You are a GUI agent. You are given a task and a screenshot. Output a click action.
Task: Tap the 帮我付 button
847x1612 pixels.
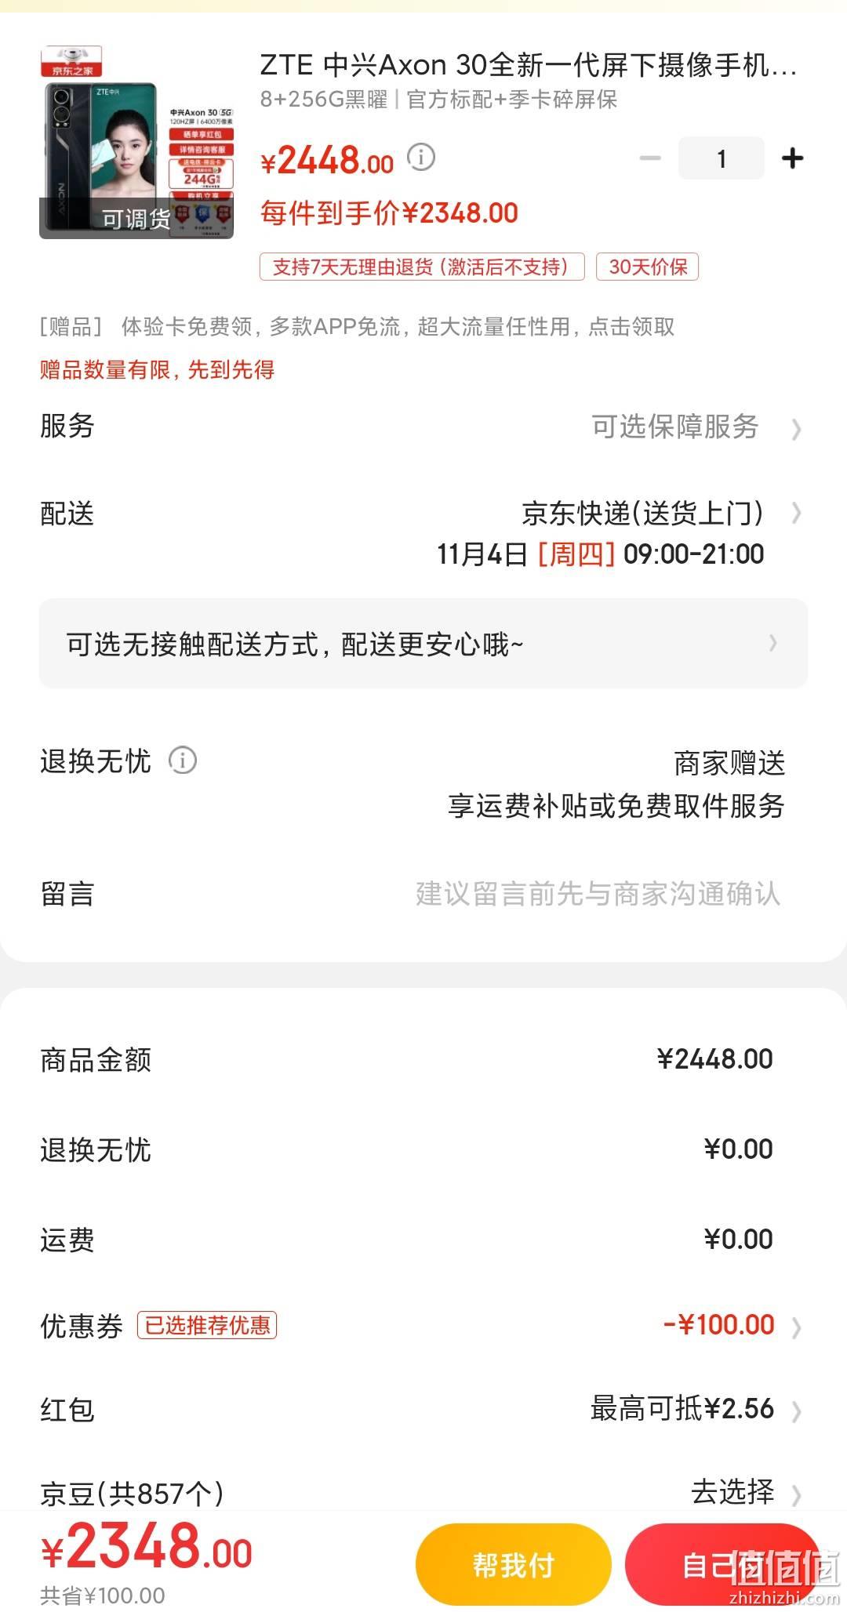(514, 1565)
